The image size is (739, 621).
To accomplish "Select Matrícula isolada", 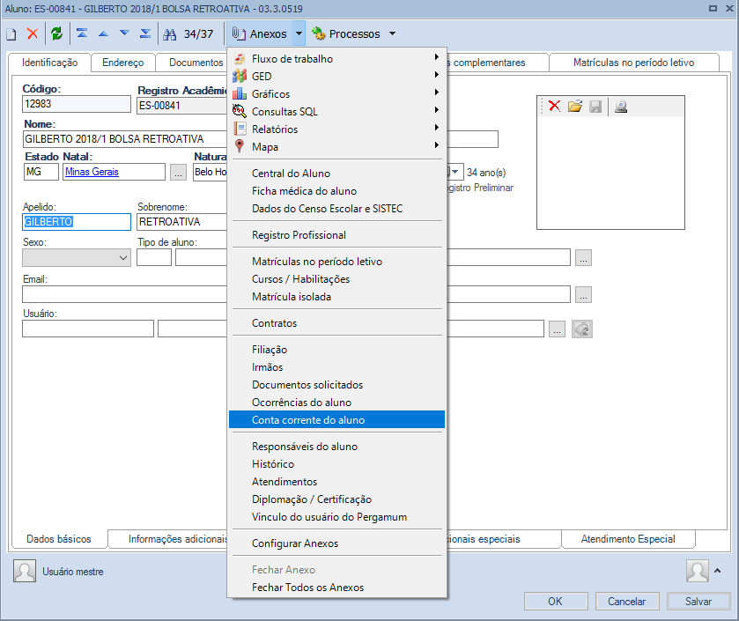I will 337,297.
